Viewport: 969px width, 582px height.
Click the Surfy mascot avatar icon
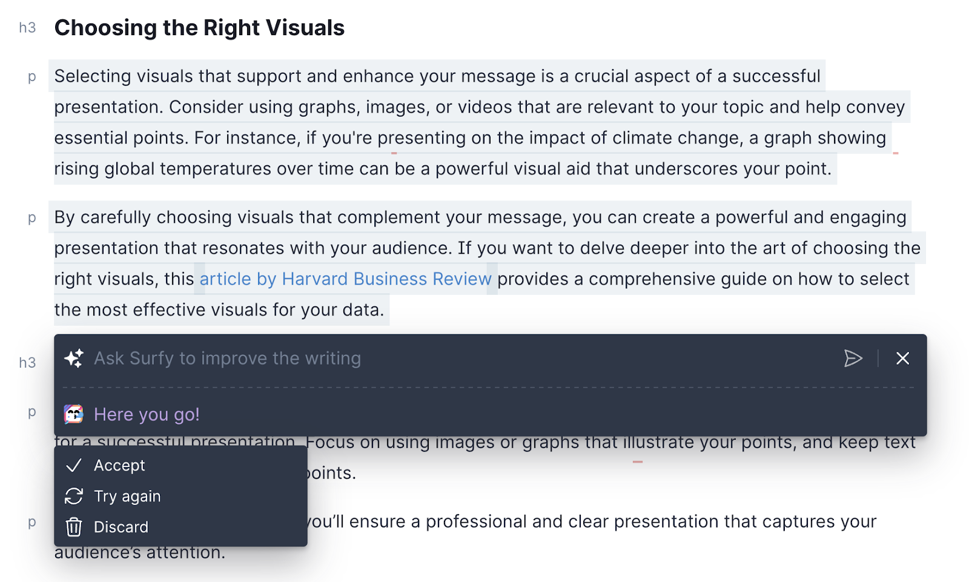tap(74, 414)
